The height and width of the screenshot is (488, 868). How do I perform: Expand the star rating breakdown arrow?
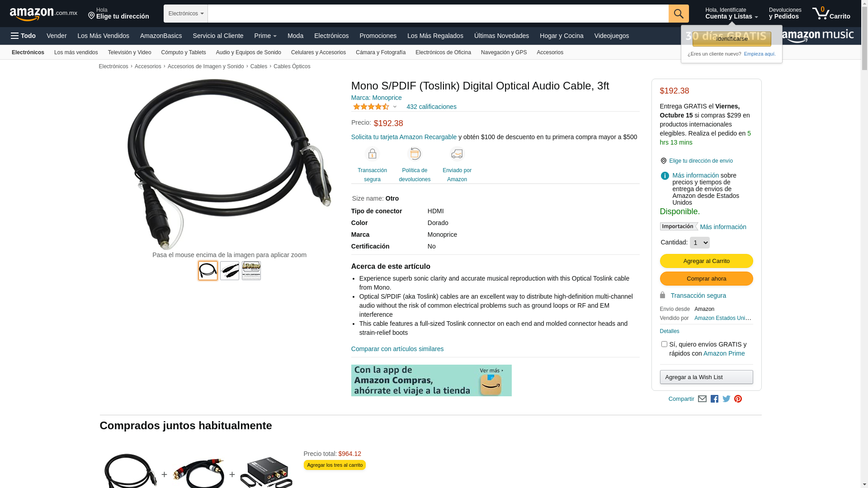(395, 107)
